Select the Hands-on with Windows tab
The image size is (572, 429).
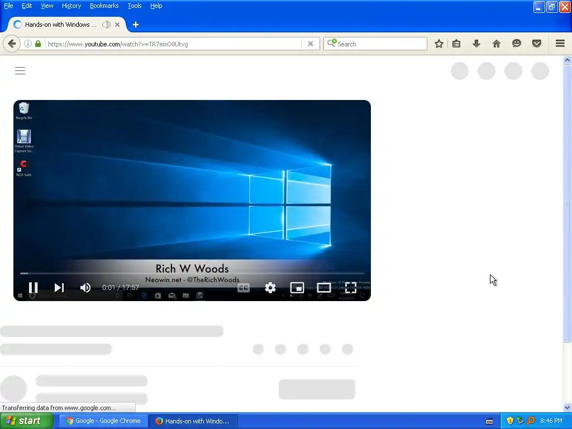pyautogui.click(x=60, y=25)
